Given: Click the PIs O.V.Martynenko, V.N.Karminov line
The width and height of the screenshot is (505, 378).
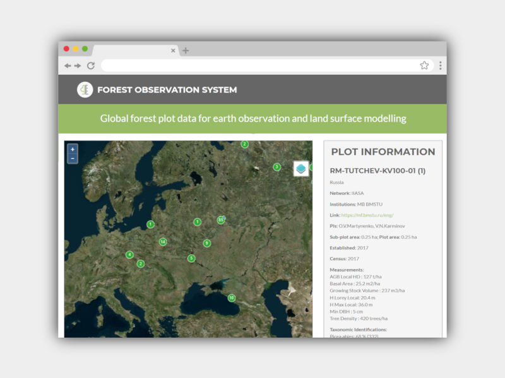Looking at the screenshot, I should coord(367,226).
